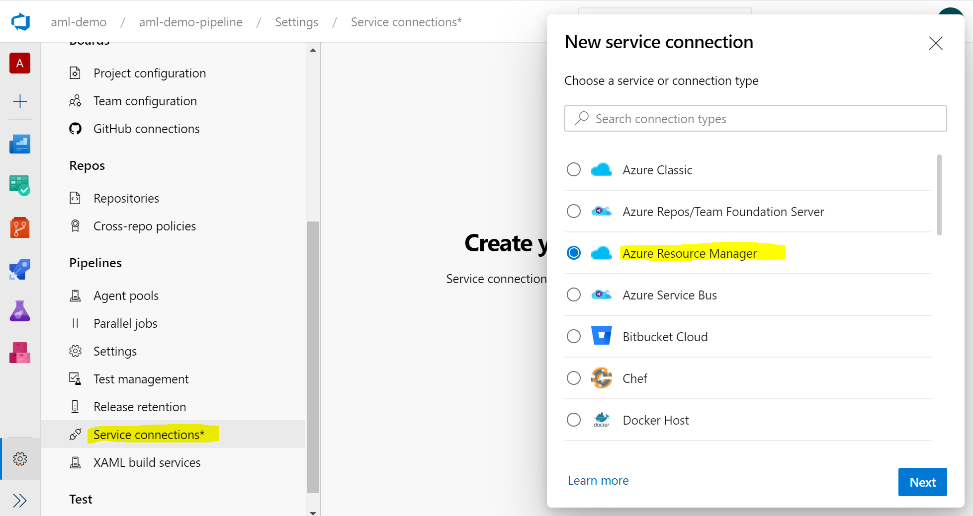This screenshot has height=516, width=973.
Task: Click the XAML build services icon
Action: 75,462
